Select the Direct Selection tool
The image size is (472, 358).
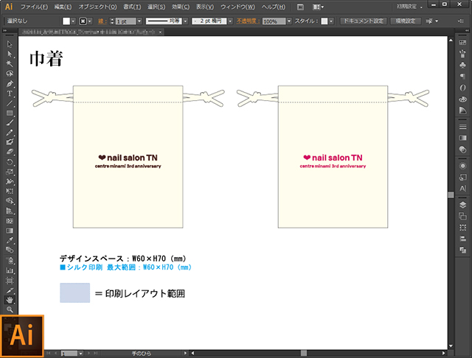(10, 54)
